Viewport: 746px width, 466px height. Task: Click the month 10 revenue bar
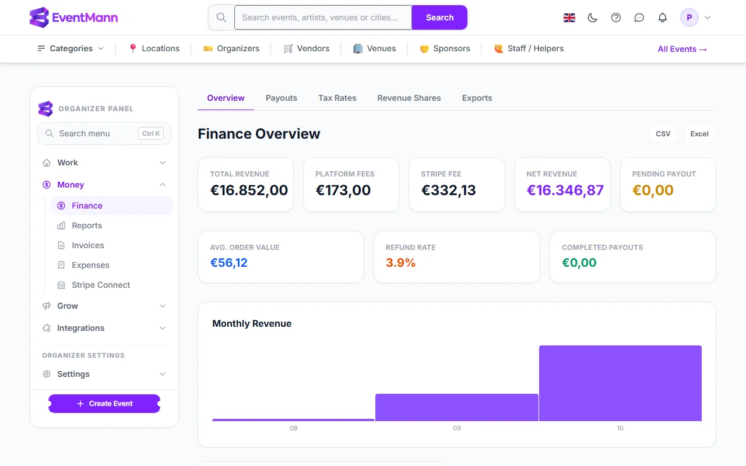[x=620, y=383]
